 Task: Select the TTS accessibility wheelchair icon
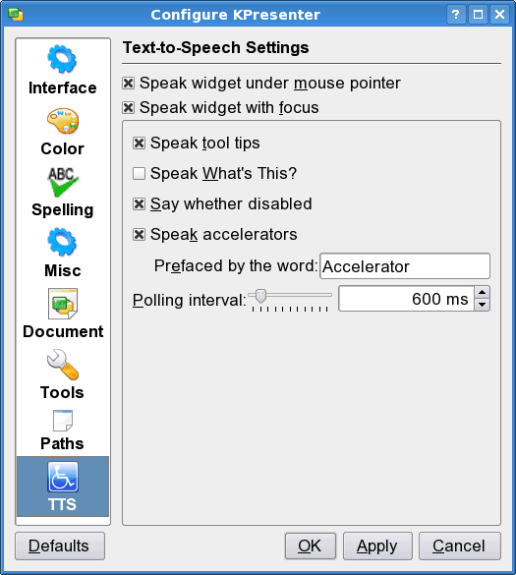click(63, 477)
